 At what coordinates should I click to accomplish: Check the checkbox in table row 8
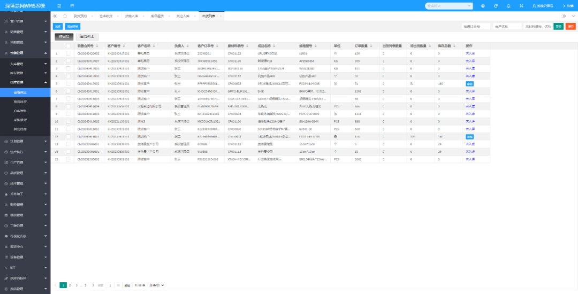point(68,106)
